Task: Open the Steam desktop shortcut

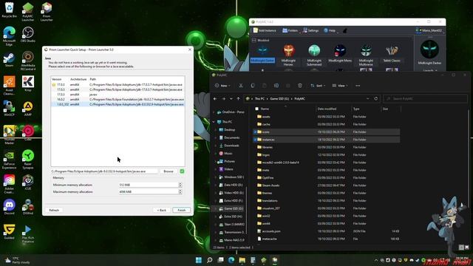Action: tap(9, 59)
